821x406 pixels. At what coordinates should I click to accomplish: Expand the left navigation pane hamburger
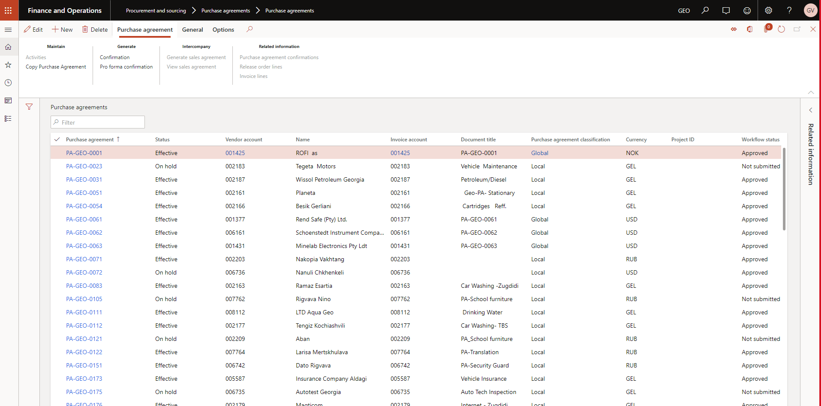(8, 30)
